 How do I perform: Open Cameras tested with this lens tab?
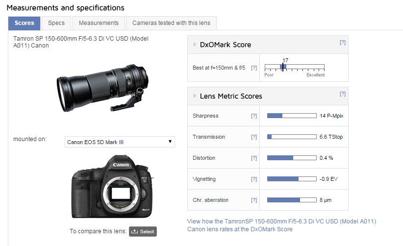tap(171, 23)
